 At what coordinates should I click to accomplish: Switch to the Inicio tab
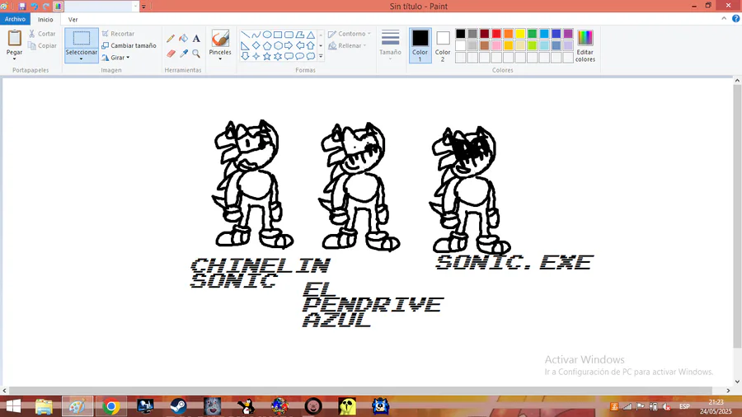(45, 20)
